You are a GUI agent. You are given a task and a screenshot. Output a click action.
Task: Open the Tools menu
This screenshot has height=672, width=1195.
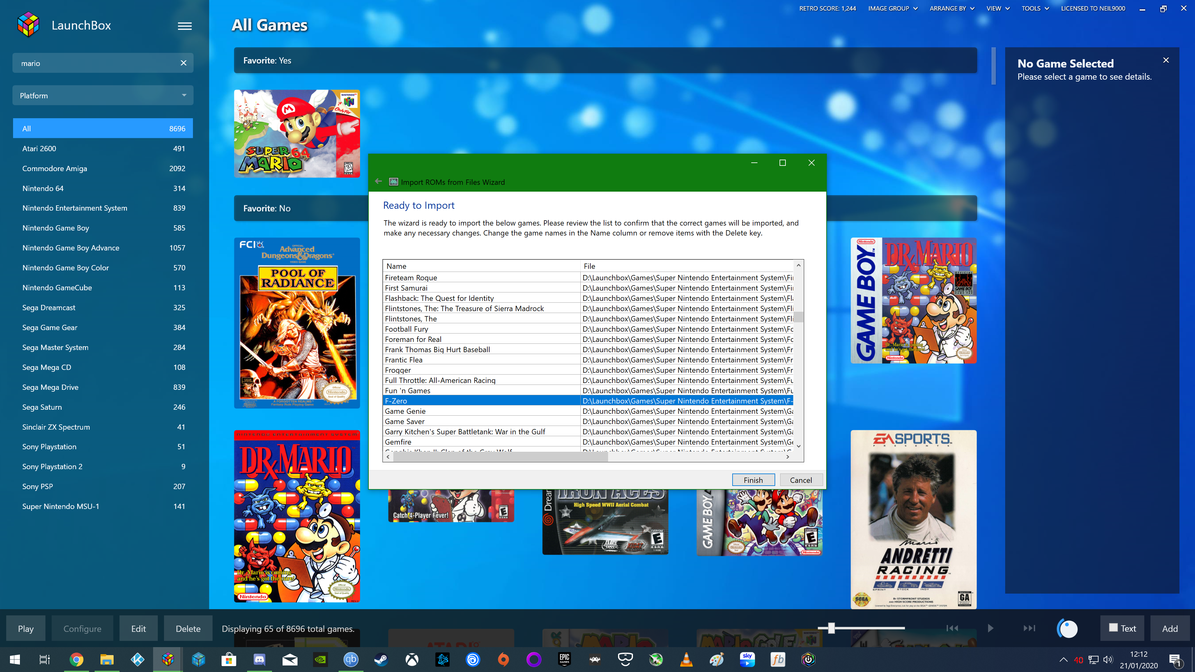pyautogui.click(x=1034, y=8)
